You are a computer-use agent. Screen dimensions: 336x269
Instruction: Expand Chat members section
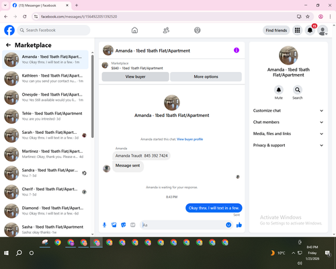pyautogui.click(x=288, y=122)
